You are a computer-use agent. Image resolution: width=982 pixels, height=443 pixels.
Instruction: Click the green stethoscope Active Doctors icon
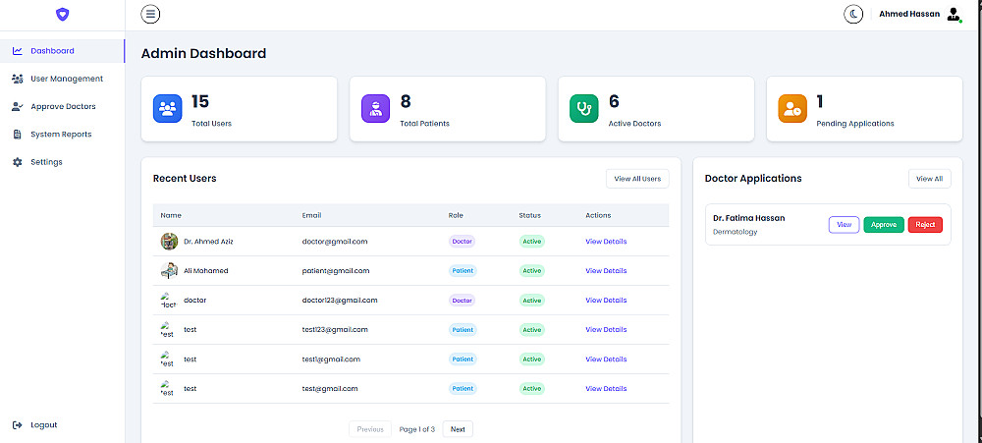(x=583, y=108)
